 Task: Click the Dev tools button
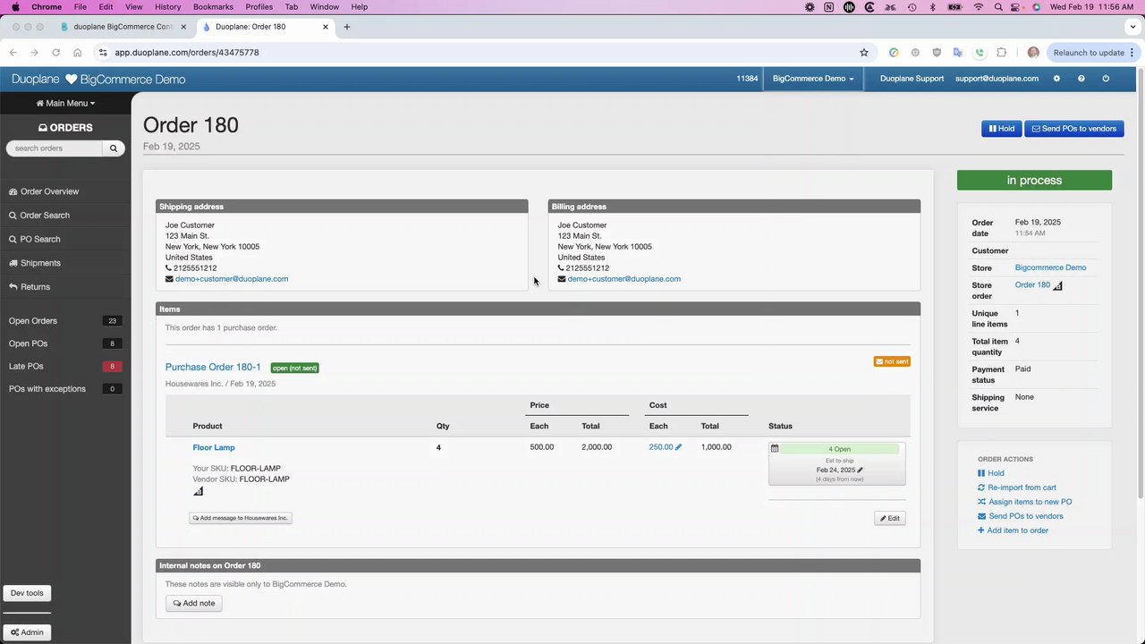pyautogui.click(x=27, y=593)
